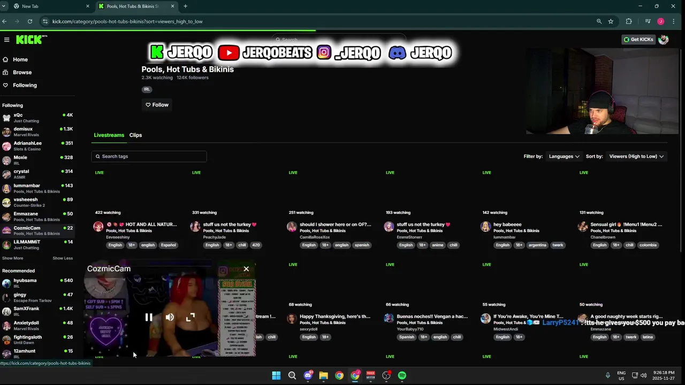This screenshot has height=385, width=685.
Task: Open Anxietydoll recommended channel
Action: [x=37, y=326]
